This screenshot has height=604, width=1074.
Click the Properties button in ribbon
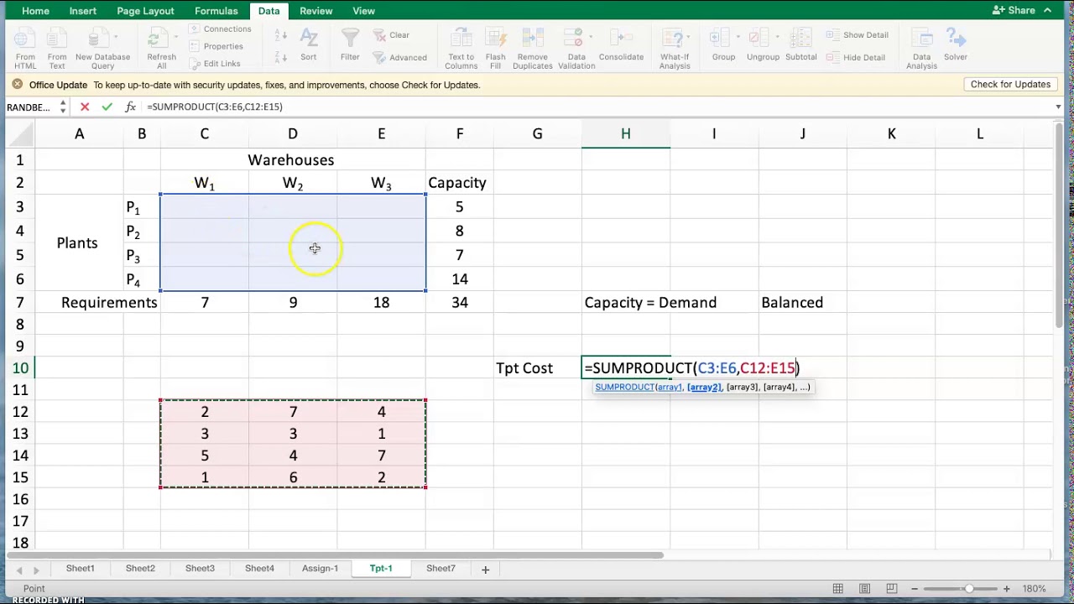point(216,46)
